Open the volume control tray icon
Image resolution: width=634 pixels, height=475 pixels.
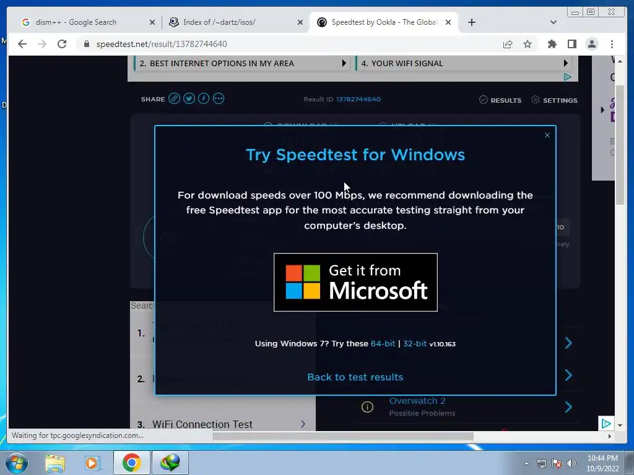click(571, 463)
